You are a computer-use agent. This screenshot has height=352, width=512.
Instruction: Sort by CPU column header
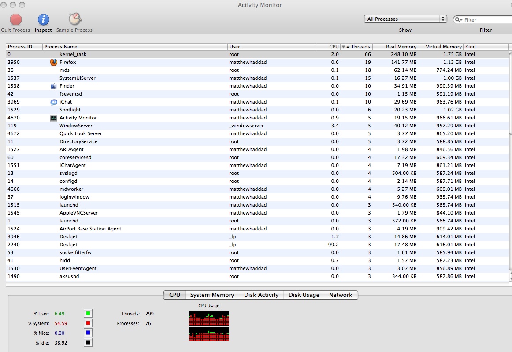329,47
